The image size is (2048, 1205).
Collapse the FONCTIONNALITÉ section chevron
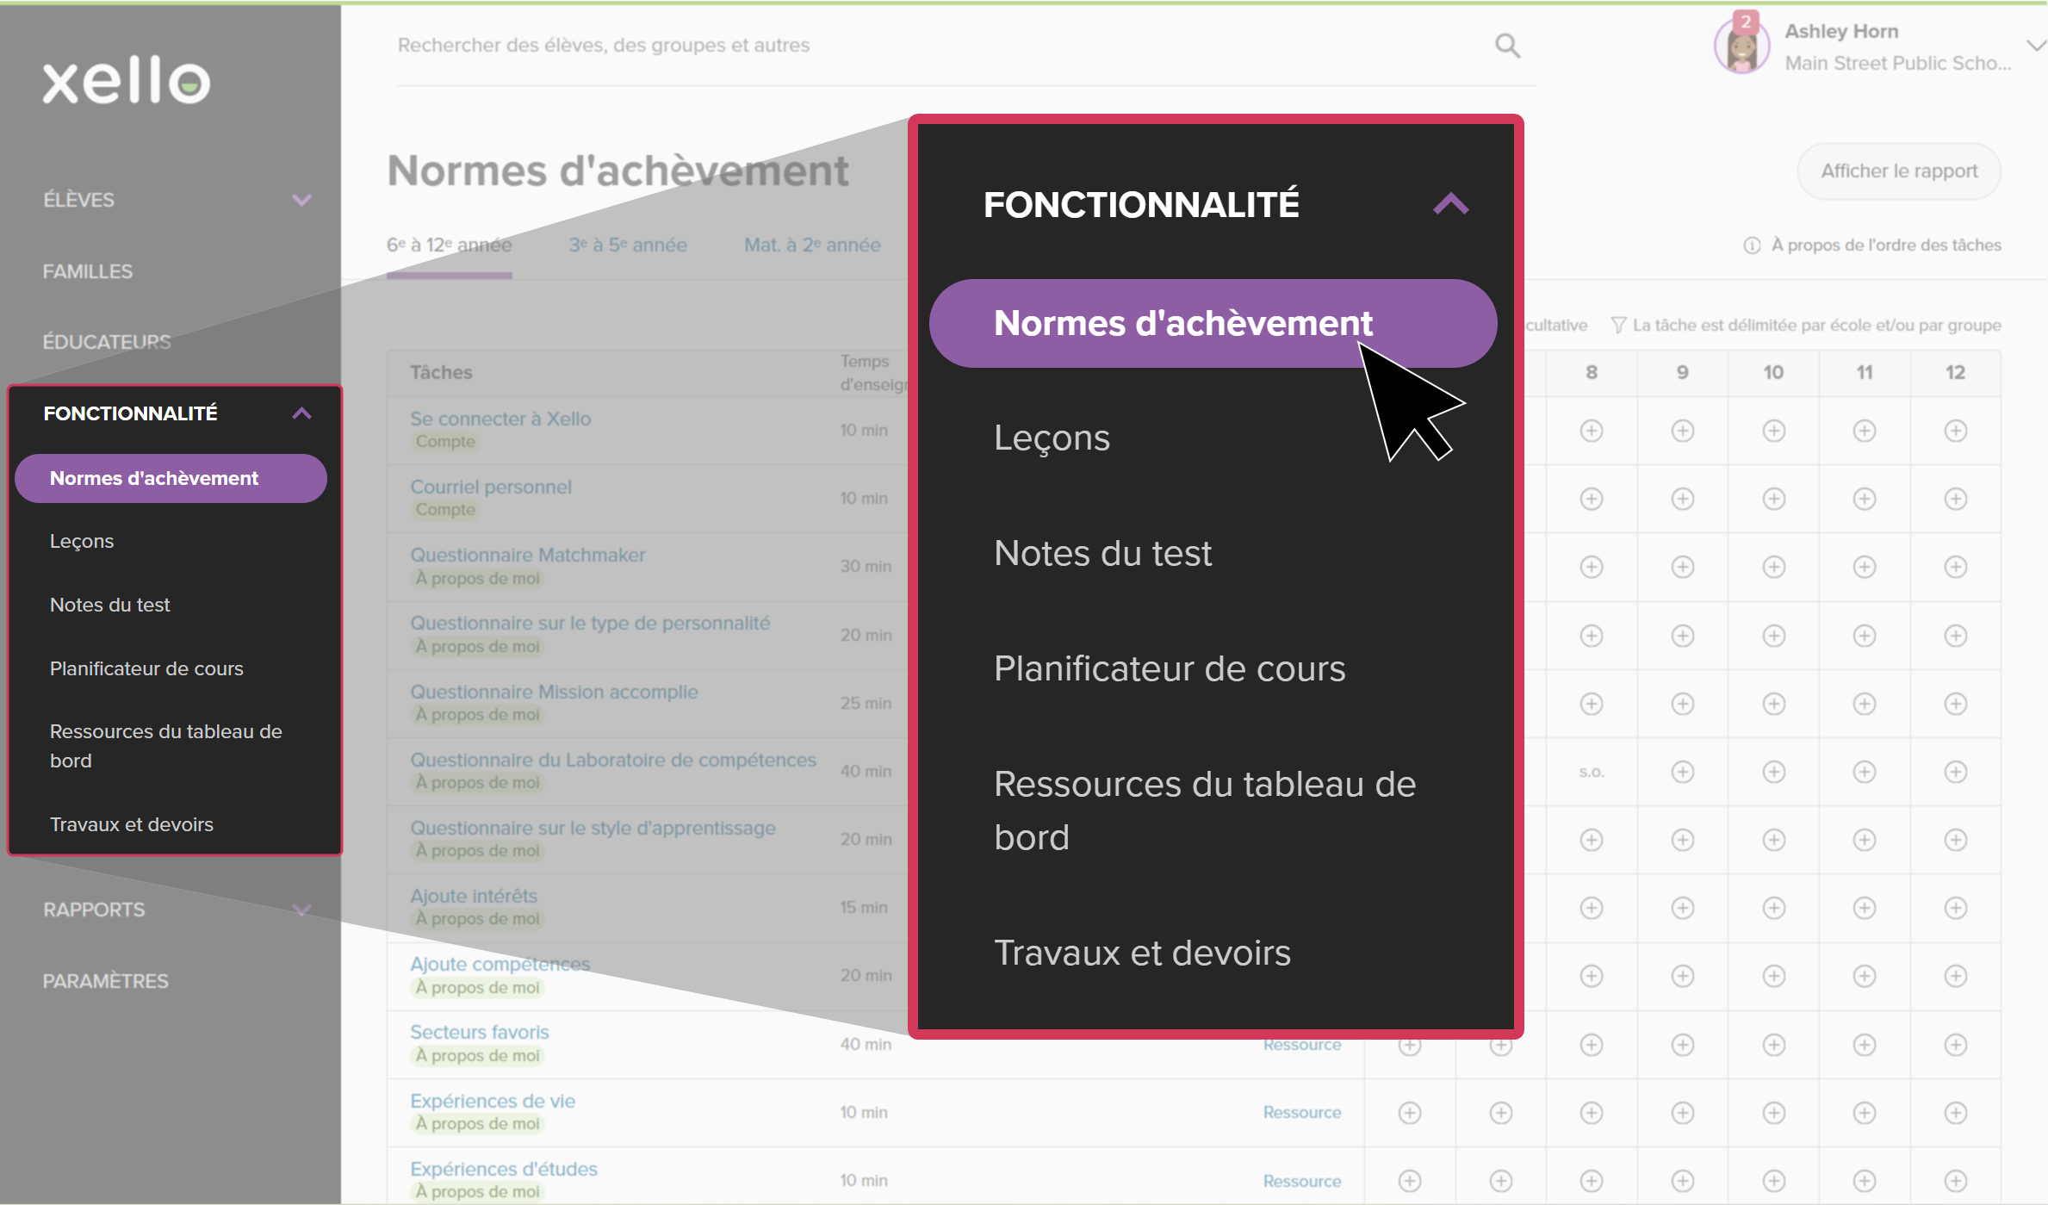(301, 413)
